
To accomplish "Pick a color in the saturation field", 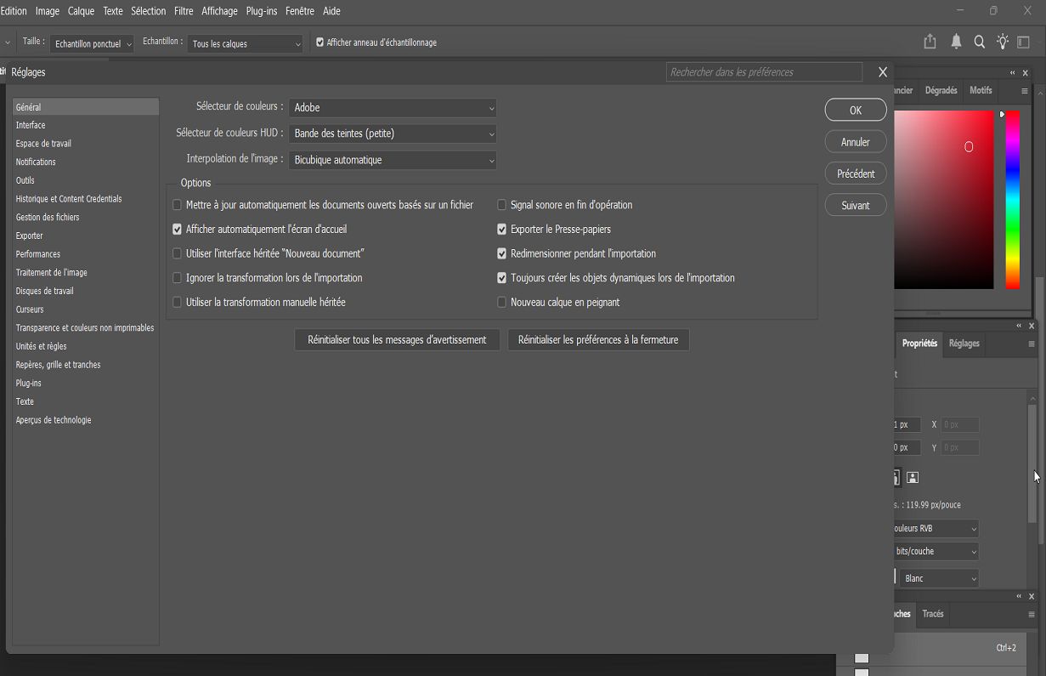I will click(943, 200).
